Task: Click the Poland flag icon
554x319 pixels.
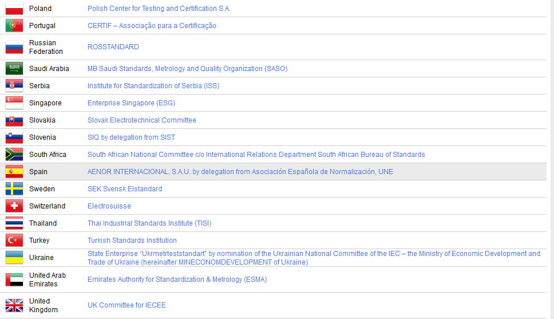Action: [14, 9]
